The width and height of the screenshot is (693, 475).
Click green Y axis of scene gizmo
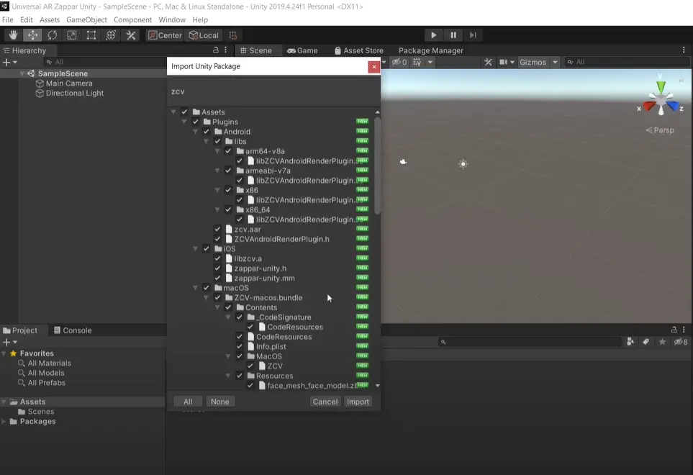[661, 86]
